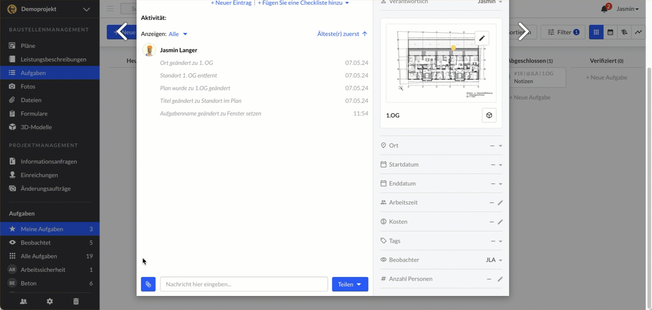This screenshot has width=652, height=310.
Task: Open the notifications bell
Action: [x=604, y=9]
